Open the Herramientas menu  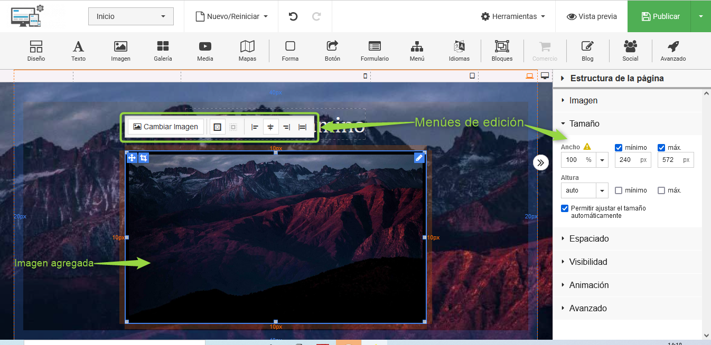(513, 16)
